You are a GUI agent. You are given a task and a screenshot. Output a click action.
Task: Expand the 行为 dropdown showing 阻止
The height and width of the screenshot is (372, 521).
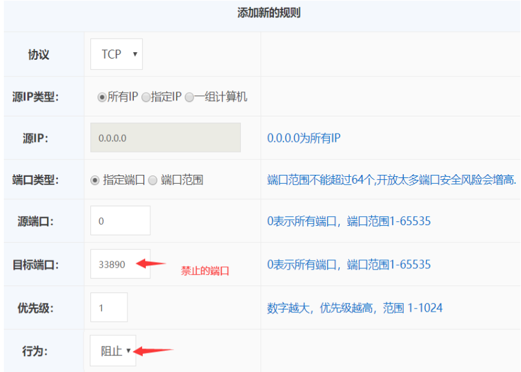pyautogui.click(x=113, y=351)
